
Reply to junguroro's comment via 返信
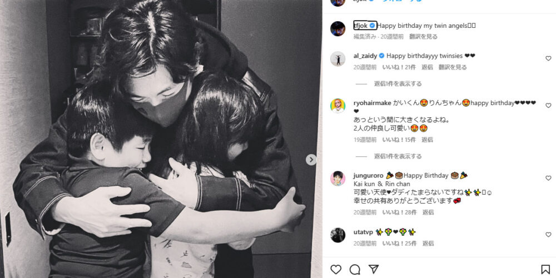(x=428, y=212)
